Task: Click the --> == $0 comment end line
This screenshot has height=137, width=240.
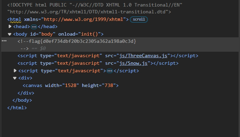Action: pyautogui.click(x=33, y=49)
